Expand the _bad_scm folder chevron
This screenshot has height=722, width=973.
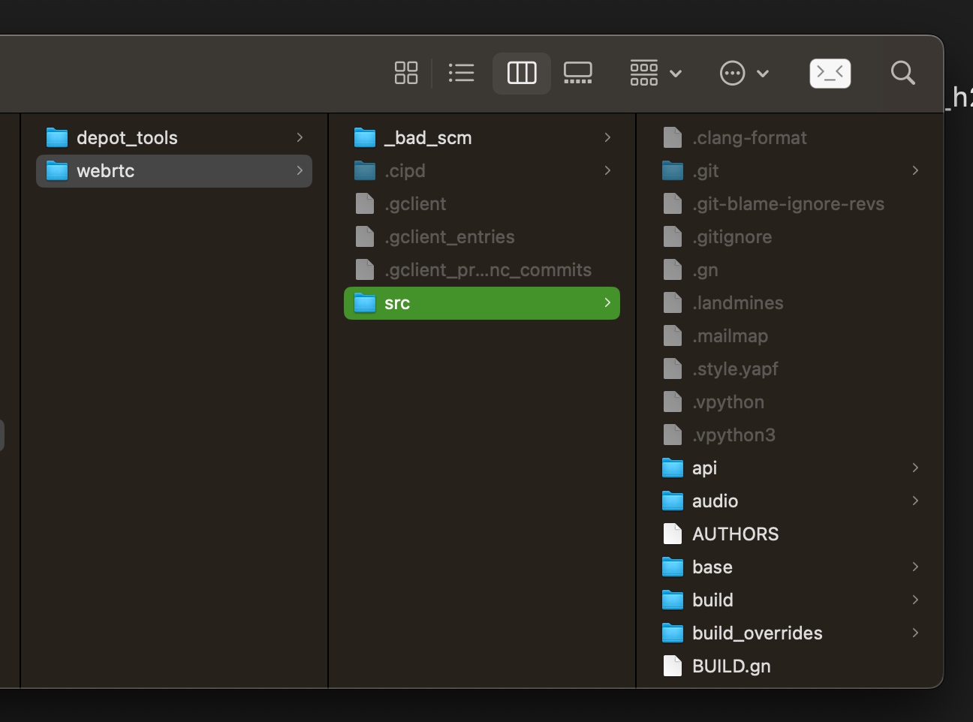tap(607, 138)
